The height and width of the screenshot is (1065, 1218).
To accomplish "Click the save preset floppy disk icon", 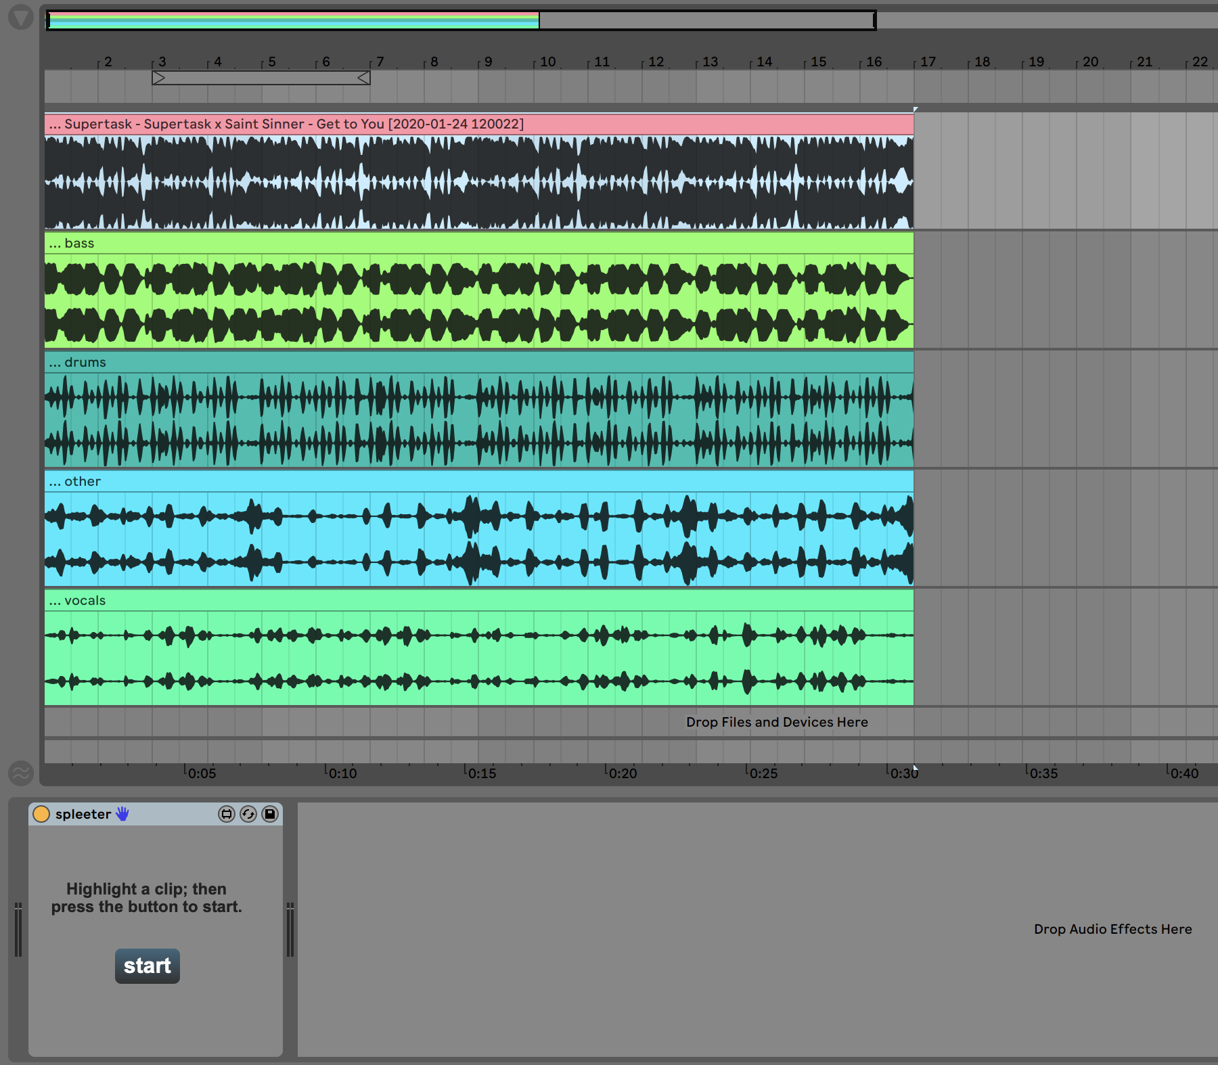I will (x=270, y=814).
